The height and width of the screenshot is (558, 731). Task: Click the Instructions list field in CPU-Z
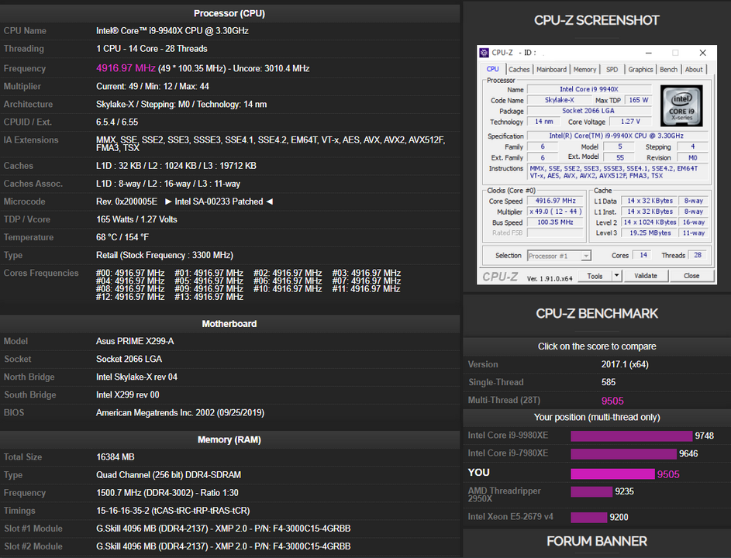click(x=616, y=172)
